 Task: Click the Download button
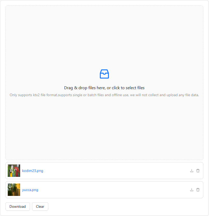coord(18,206)
